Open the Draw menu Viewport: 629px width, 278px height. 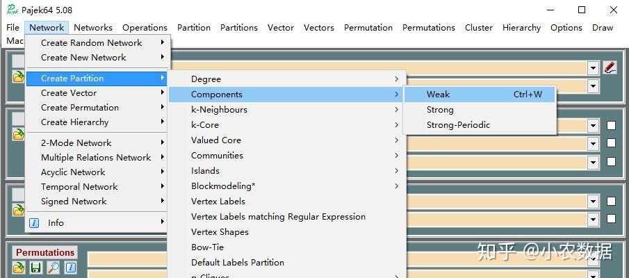click(603, 28)
